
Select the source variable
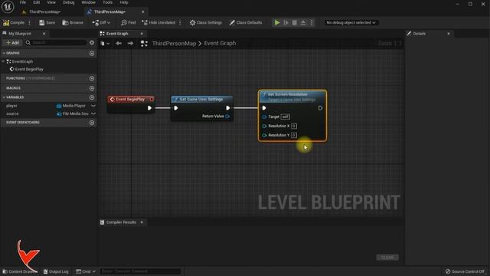click(x=12, y=113)
